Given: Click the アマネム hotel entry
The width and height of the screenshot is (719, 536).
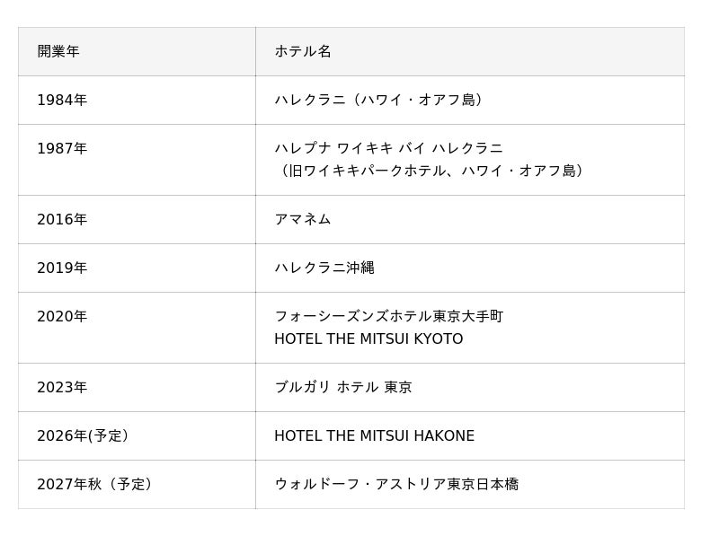Looking at the screenshot, I should [x=303, y=219].
